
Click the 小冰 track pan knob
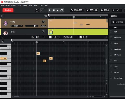(43, 31)
